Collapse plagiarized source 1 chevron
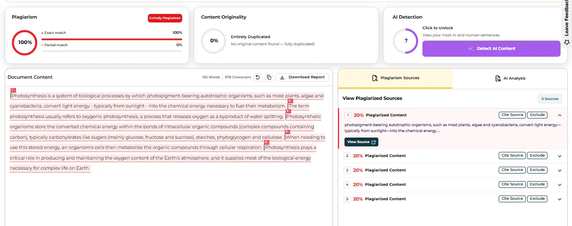 pos(559,115)
